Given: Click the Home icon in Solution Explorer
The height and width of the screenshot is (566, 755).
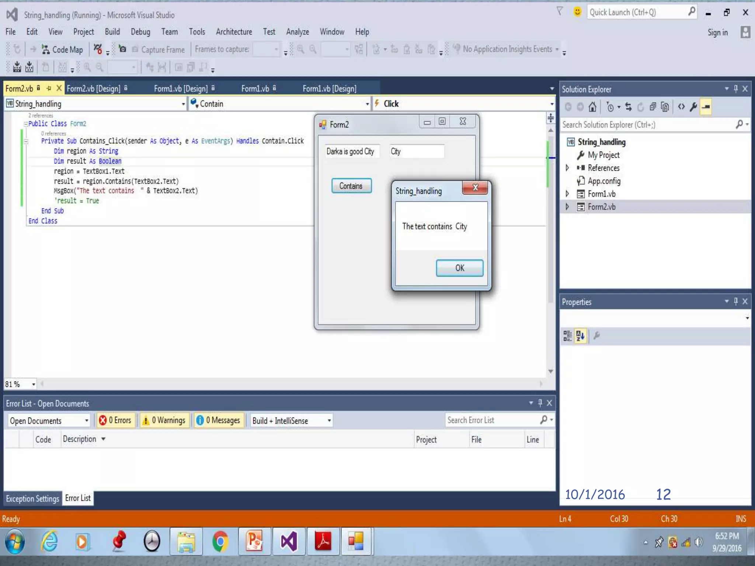Looking at the screenshot, I should [592, 107].
